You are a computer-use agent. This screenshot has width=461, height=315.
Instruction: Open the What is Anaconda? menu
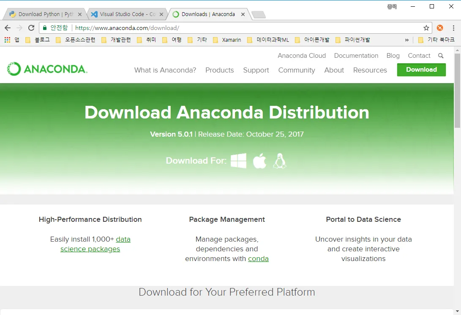[165, 70]
